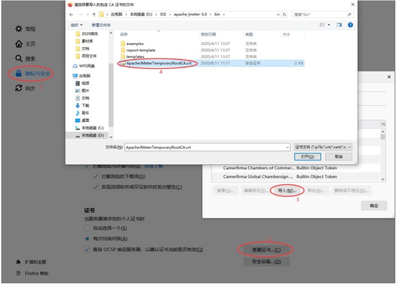
Task: Refresh the file dialog folder listing
Action: click(x=285, y=14)
